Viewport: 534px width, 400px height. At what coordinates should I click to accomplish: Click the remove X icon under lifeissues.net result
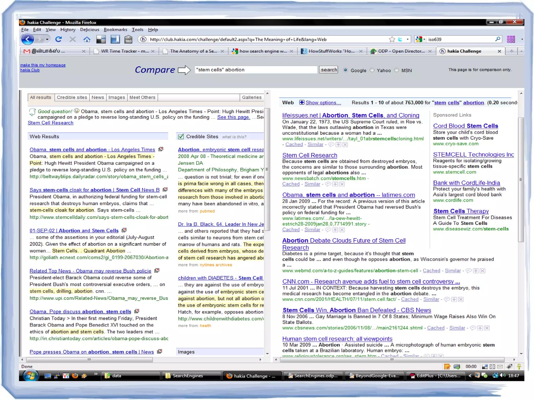[x=345, y=144]
